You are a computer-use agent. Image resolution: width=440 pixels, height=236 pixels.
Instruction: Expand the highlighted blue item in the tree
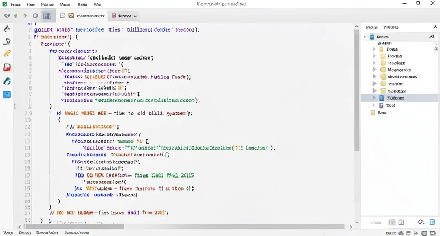[374, 98]
